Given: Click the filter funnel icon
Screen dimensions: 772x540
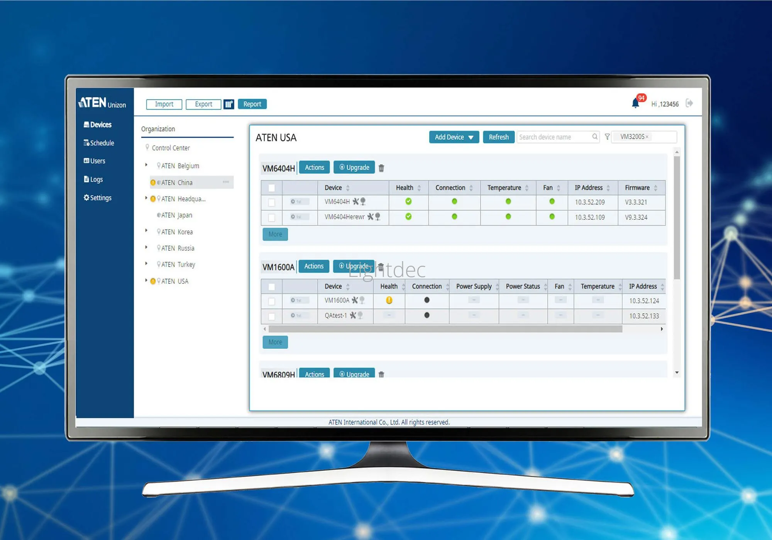Looking at the screenshot, I should point(607,137).
